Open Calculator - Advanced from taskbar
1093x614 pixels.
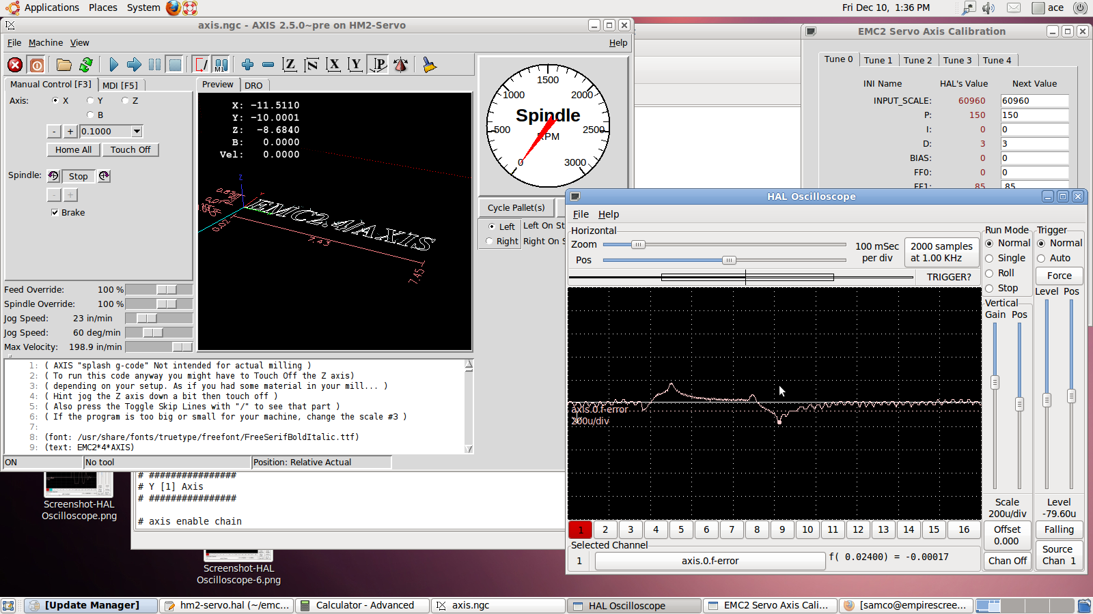(364, 605)
